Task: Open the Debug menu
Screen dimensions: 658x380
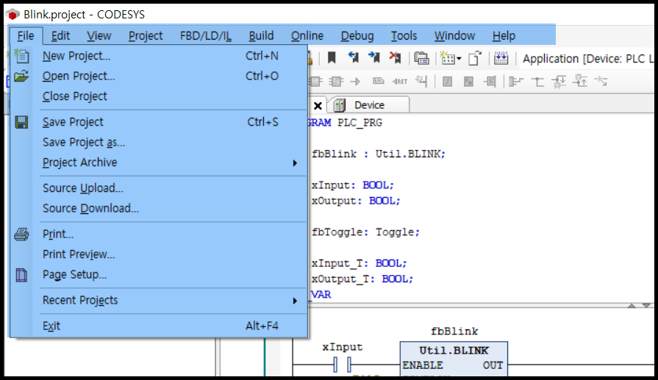Action: pos(357,36)
